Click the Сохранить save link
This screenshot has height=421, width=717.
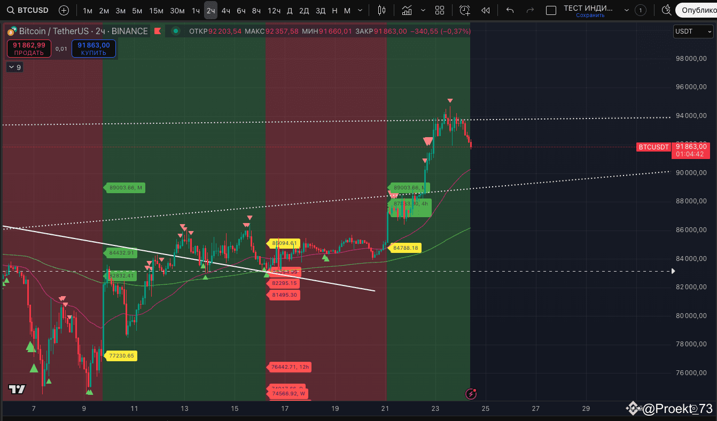click(590, 15)
